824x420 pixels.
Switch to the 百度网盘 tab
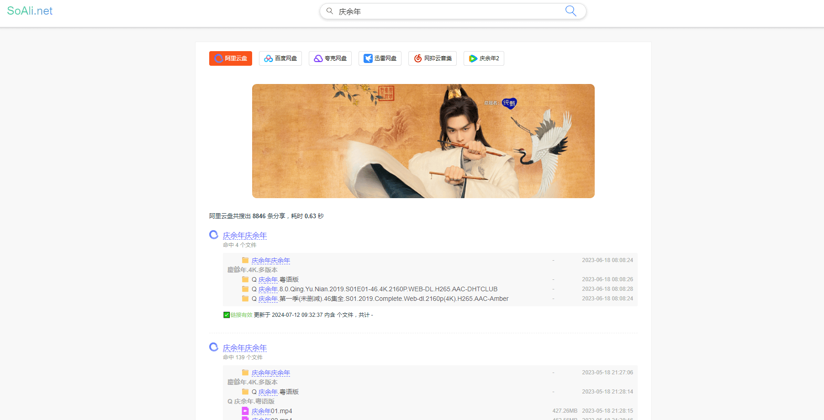(x=280, y=58)
